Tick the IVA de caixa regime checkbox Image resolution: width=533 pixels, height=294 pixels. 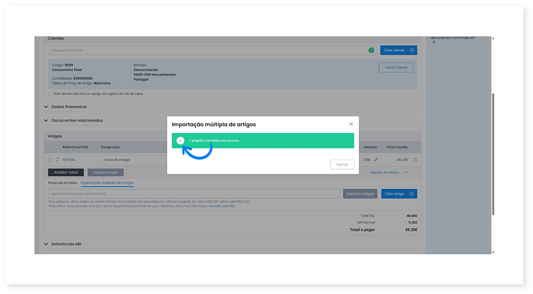click(50, 94)
